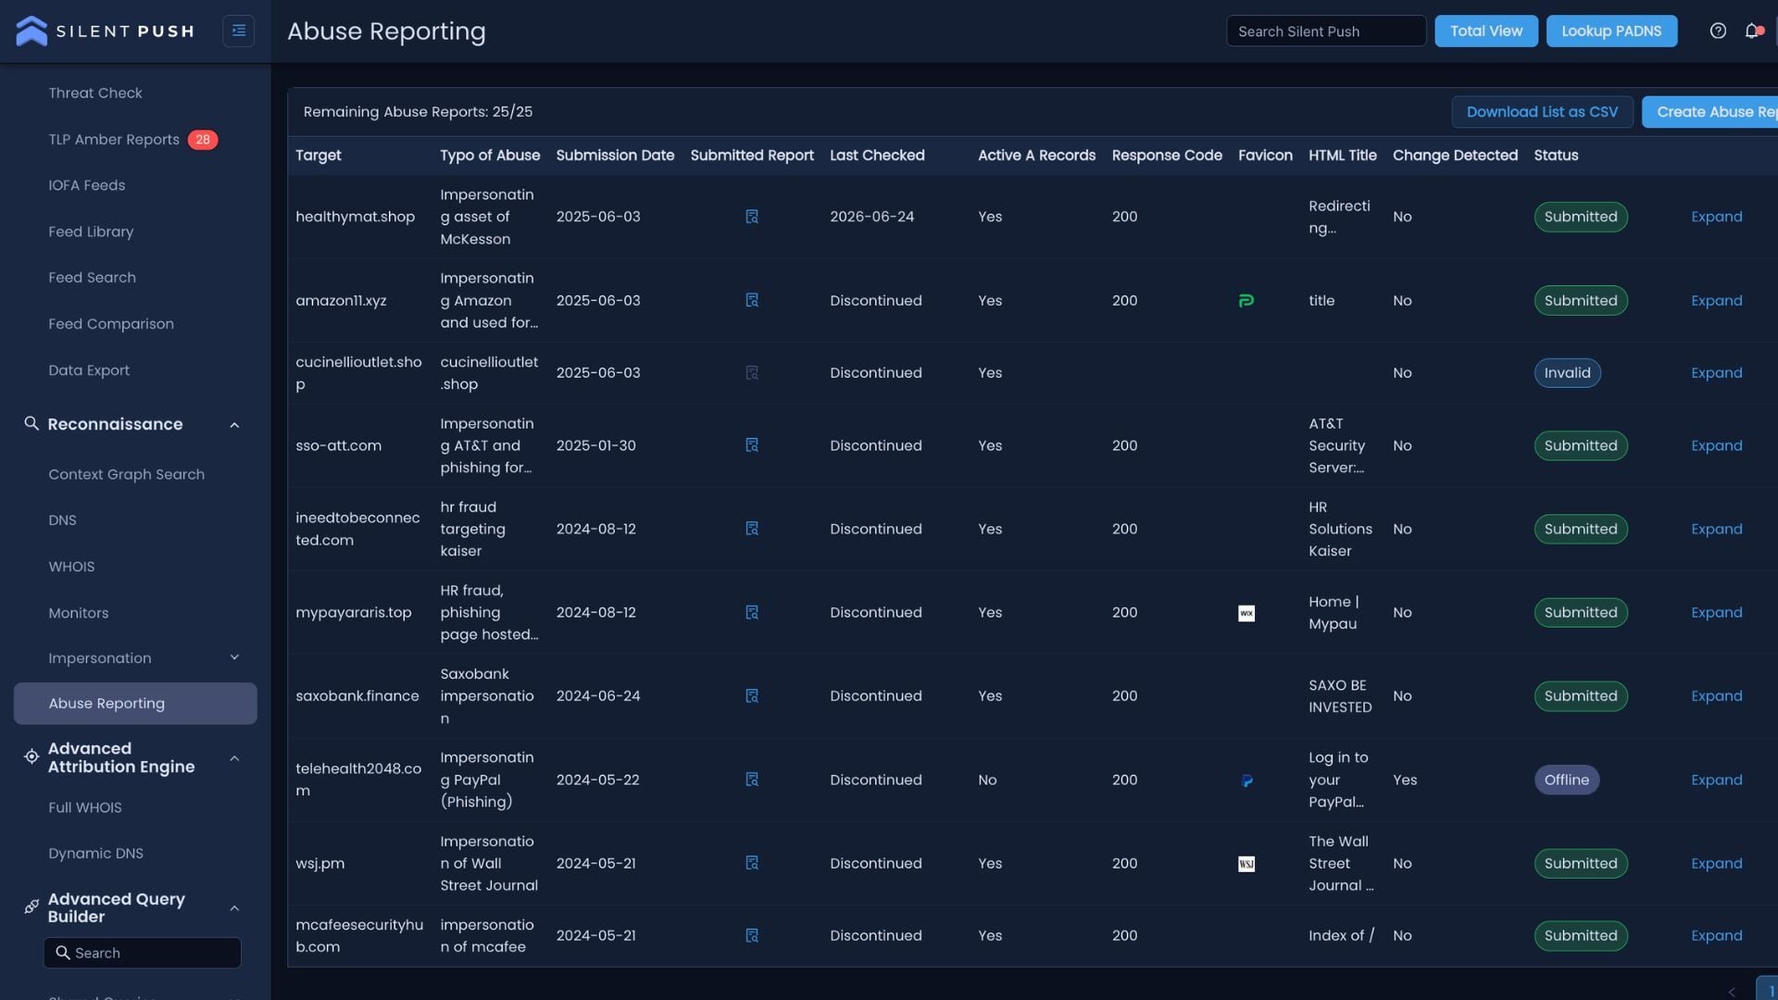Open Data Export
The height and width of the screenshot is (1000, 1778).
pyautogui.click(x=89, y=370)
